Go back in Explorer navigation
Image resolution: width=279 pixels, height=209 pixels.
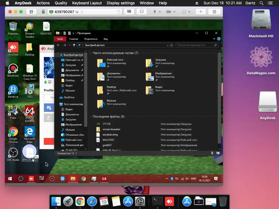click(x=58, y=45)
